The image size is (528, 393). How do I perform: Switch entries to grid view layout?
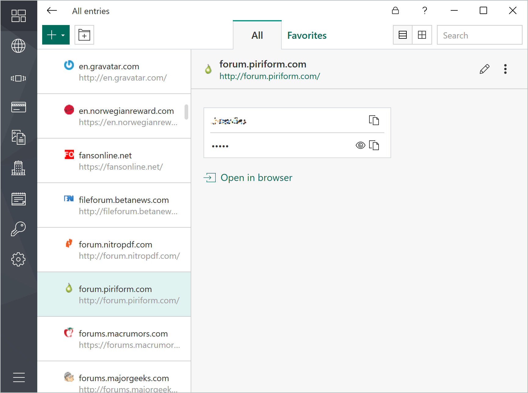coord(422,35)
